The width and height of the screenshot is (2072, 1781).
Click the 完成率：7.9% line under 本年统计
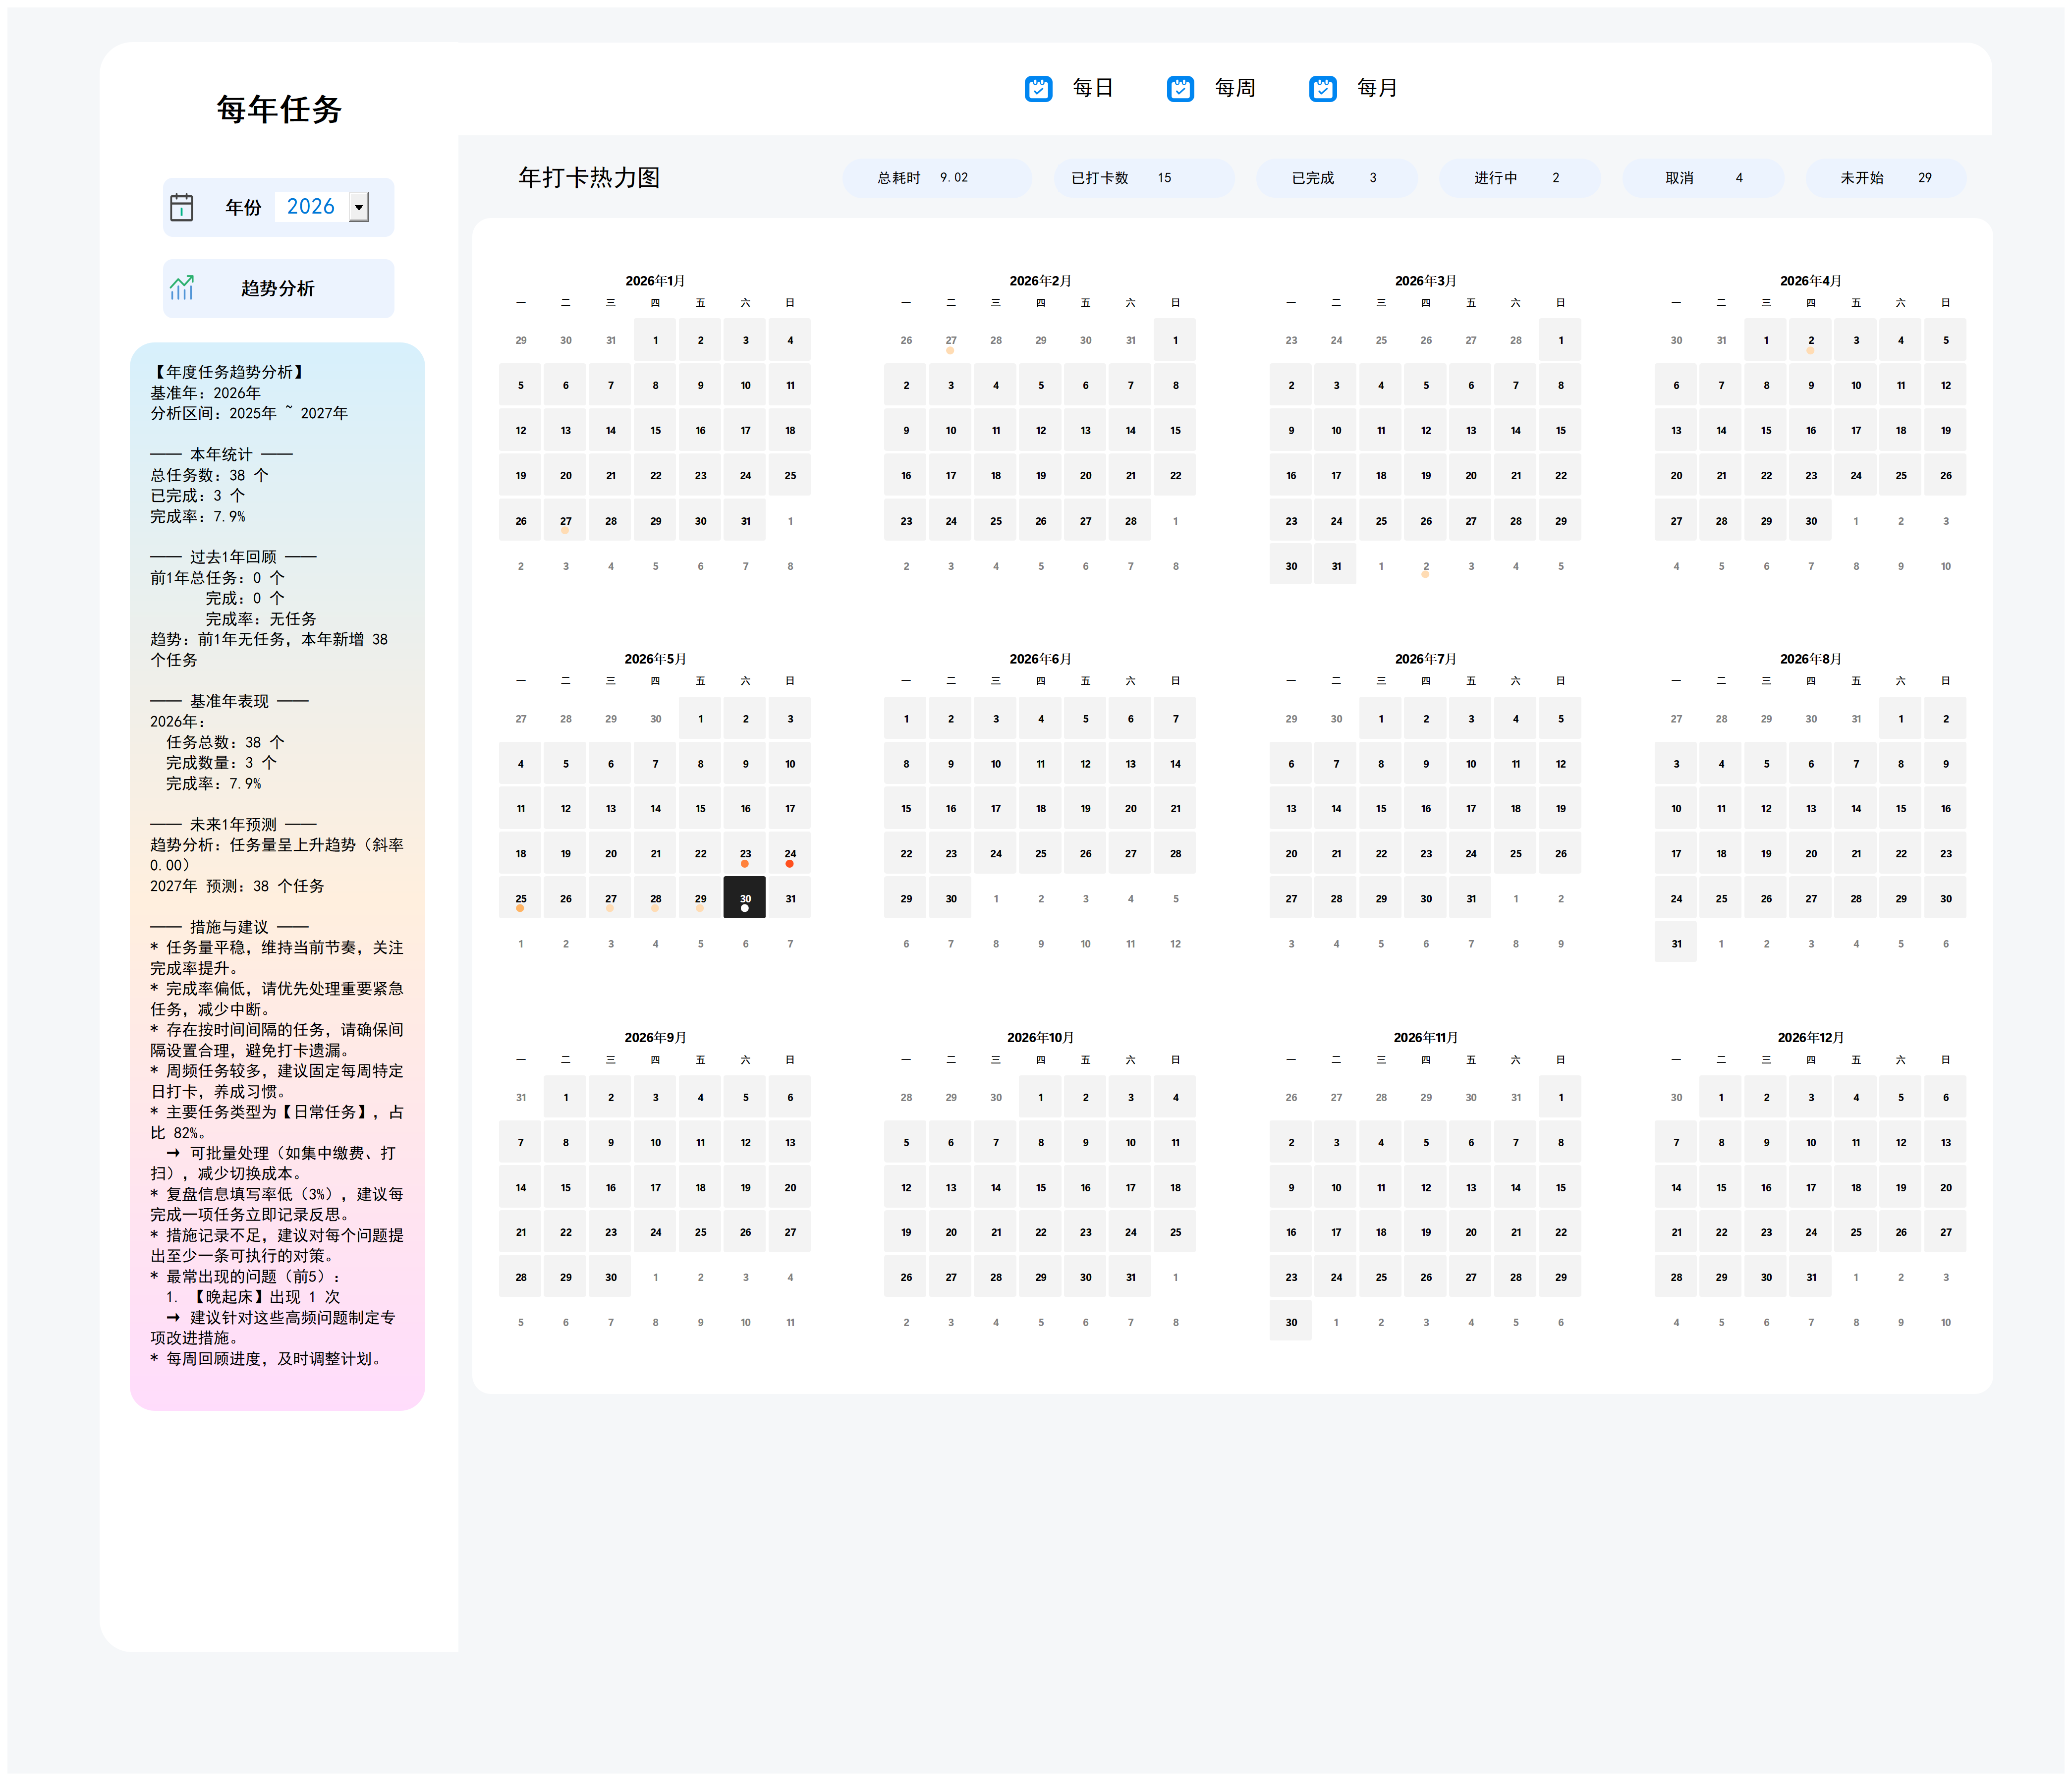pyautogui.click(x=198, y=516)
